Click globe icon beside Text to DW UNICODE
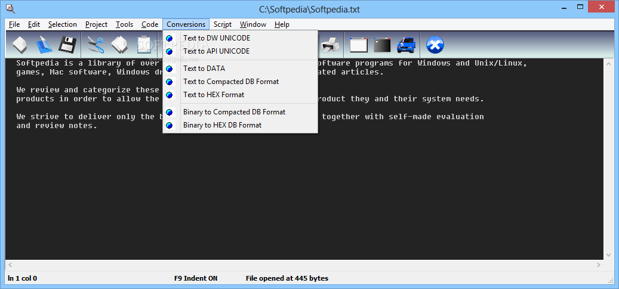619x289 pixels. pos(170,38)
